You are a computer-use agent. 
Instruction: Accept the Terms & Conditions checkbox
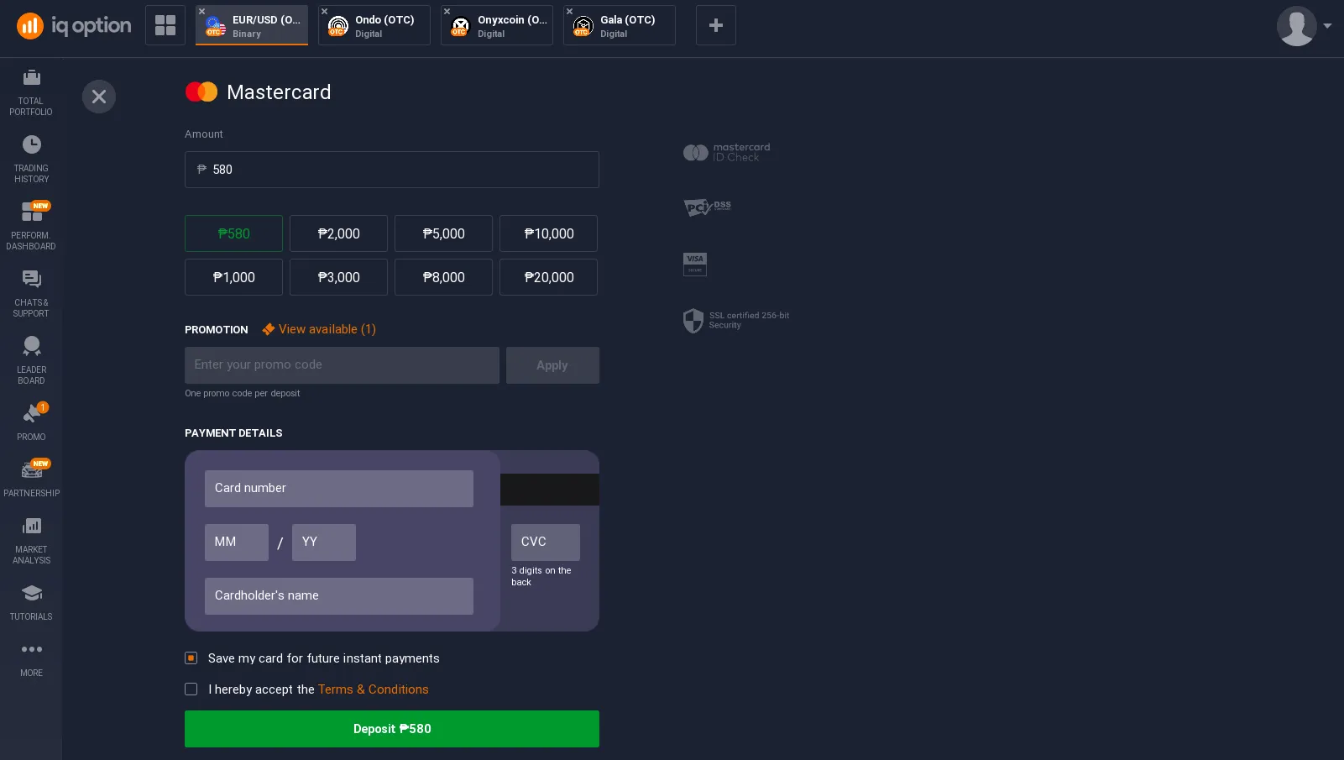pos(191,689)
